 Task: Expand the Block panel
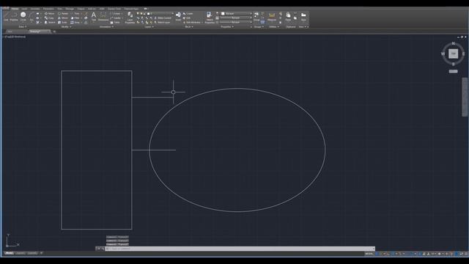click(189, 27)
